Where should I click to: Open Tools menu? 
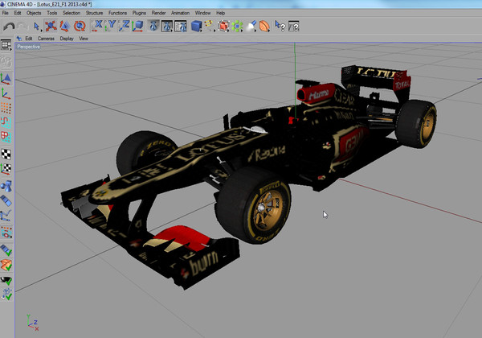[52, 13]
